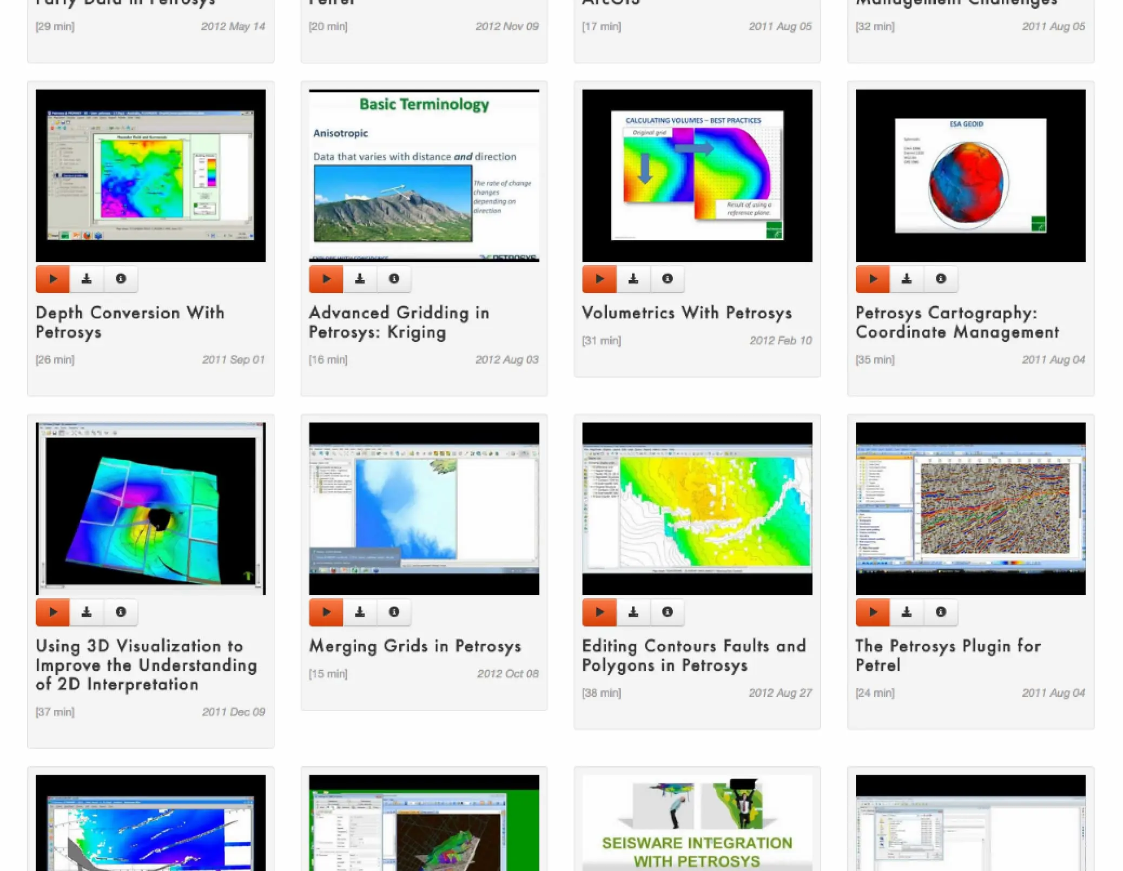The width and height of the screenshot is (1123, 871).
Task: Select the 2011 Dec 09 date text
Action: click(x=234, y=712)
